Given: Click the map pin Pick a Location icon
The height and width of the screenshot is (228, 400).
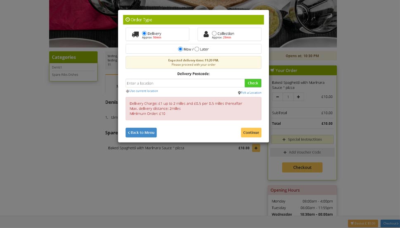Looking at the screenshot, I should (239, 93).
